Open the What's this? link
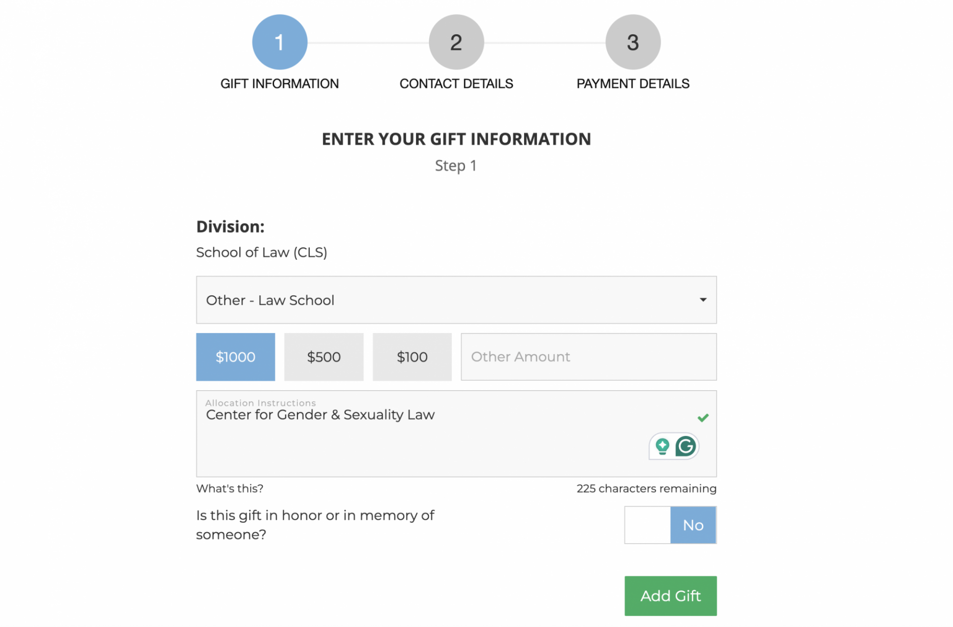953x627 pixels. coord(229,488)
